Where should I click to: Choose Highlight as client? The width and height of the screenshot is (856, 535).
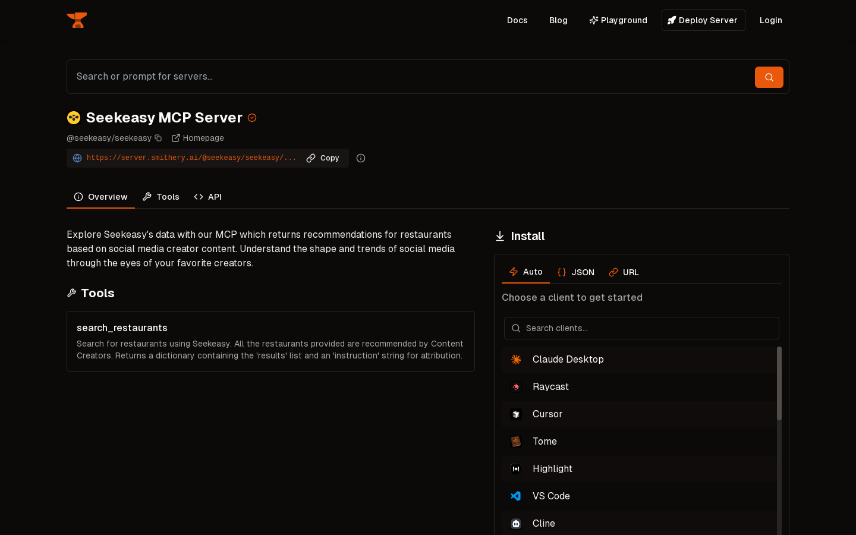(x=639, y=469)
